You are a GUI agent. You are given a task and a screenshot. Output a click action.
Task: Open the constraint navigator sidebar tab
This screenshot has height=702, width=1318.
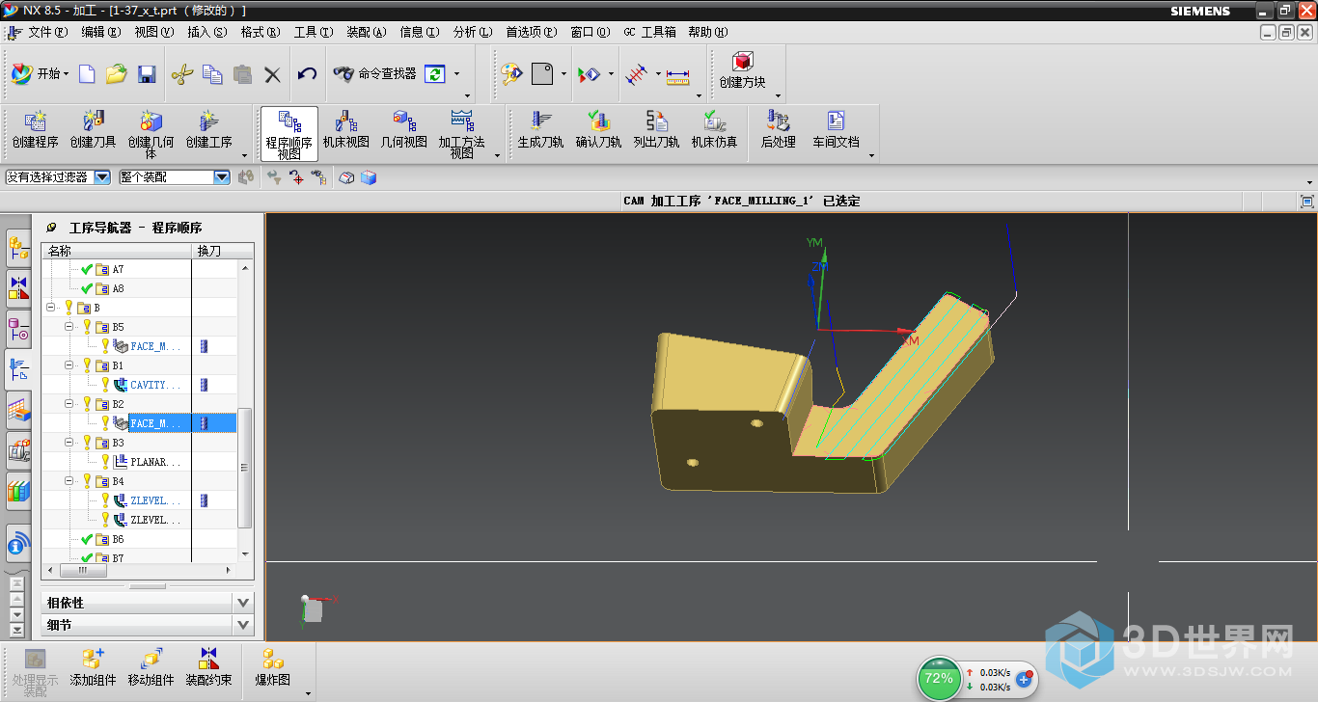click(x=18, y=287)
